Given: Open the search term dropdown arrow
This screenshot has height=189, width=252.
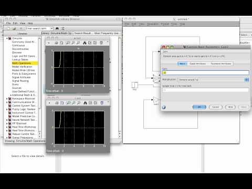Looking at the screenshot, I should [x=52, y=28].
